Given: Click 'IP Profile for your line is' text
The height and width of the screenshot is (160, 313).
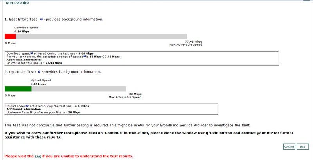Looking at the screenshot, I should coord(25,63).
